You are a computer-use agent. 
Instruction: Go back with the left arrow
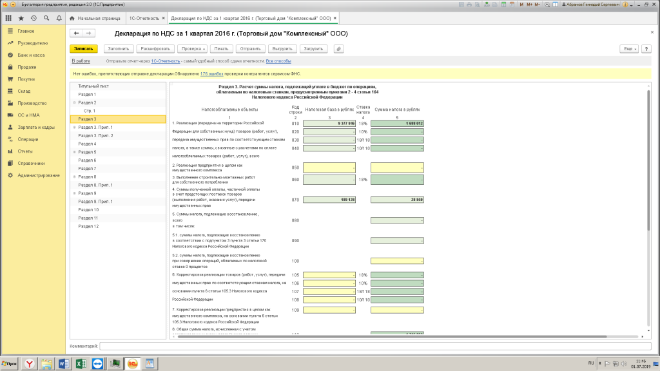76,33
